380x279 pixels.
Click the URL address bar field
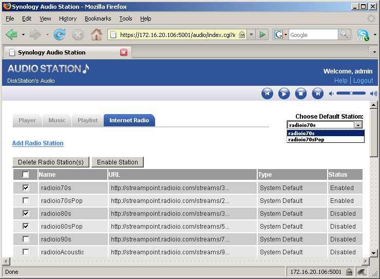(x=178, y=35)
